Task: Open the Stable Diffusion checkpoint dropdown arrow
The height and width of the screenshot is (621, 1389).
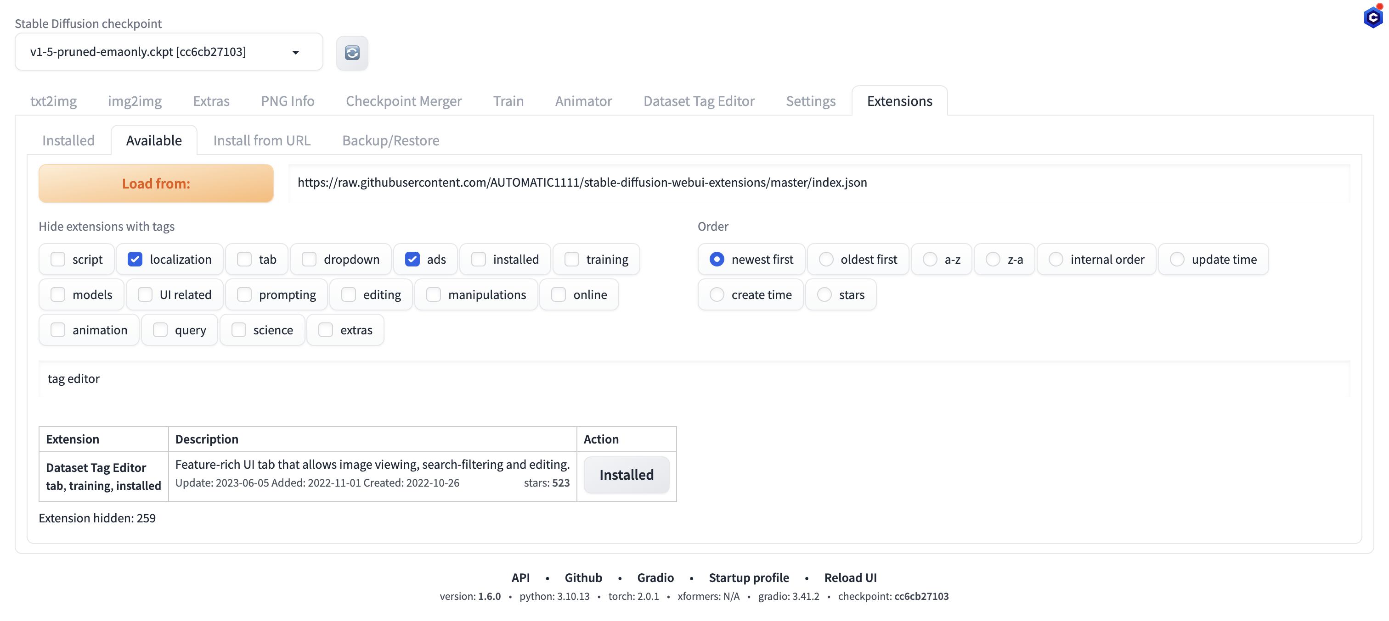Action: click(x=295, y=52)
